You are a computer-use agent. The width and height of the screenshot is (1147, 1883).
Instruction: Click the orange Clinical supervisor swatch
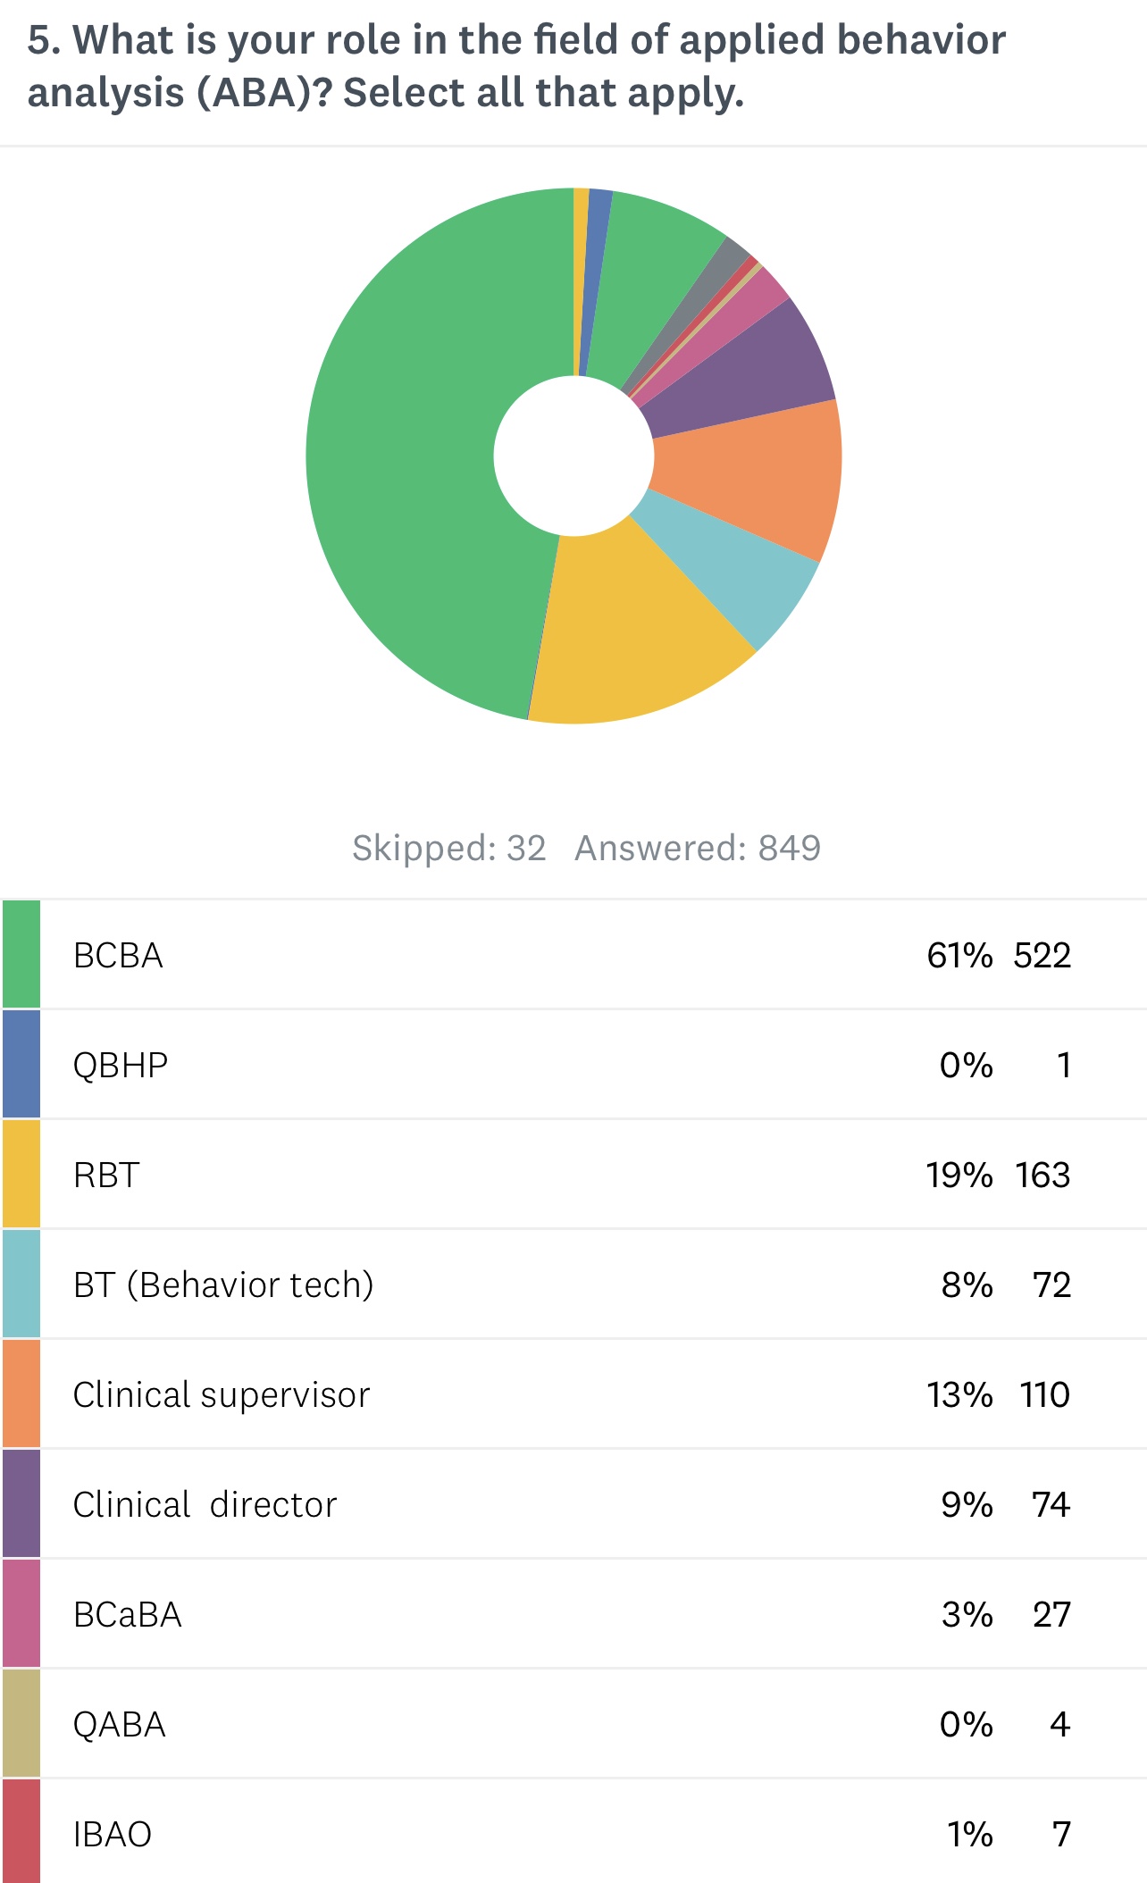pos(21,1393)
